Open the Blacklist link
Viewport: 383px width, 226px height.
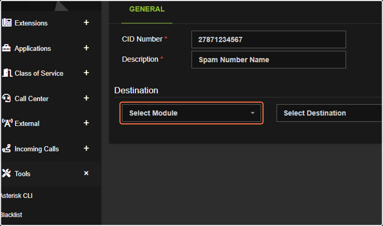pos(11,215)
